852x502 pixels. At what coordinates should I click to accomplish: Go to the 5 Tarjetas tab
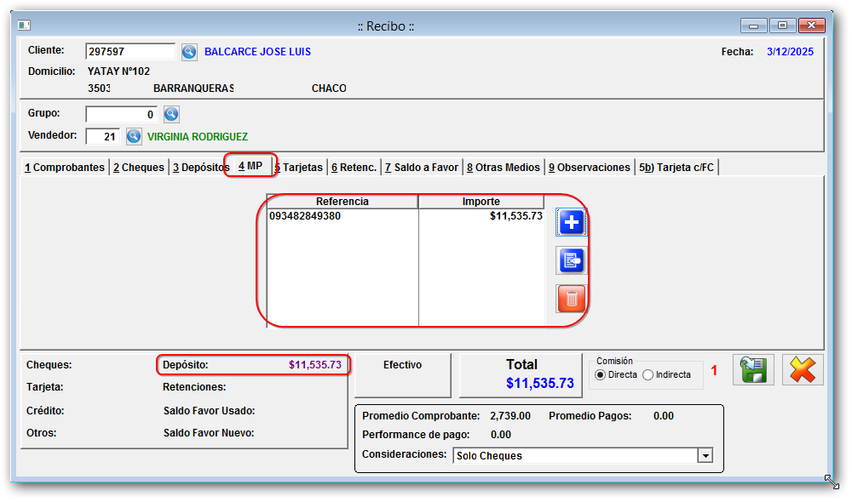(299, 168)
